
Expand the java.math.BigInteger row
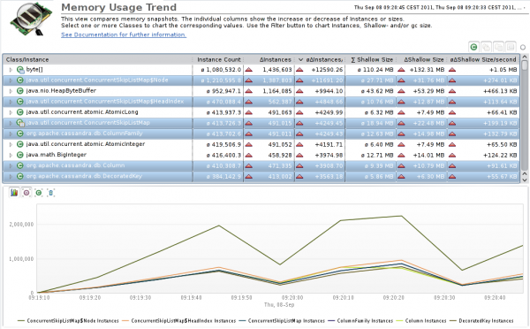pos(11,155)
